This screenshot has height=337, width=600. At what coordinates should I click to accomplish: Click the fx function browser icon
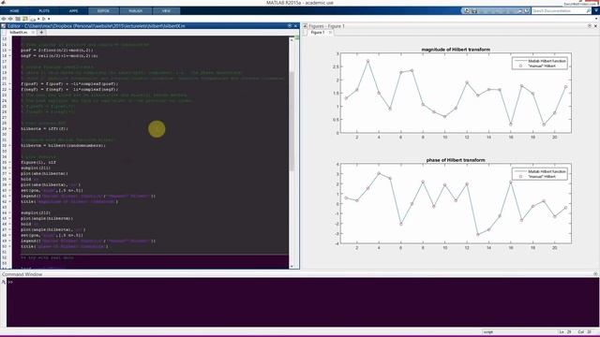[4, 282]
